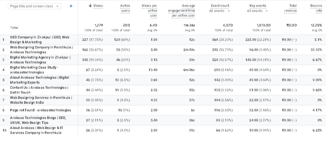Click the Event count column header

coord(220,6)
